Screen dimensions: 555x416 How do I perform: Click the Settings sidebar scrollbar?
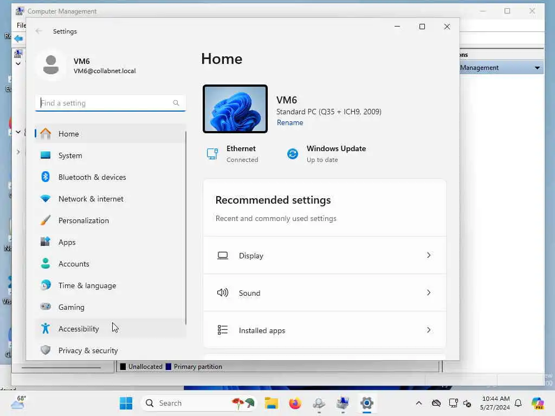[x=185, y=227]
